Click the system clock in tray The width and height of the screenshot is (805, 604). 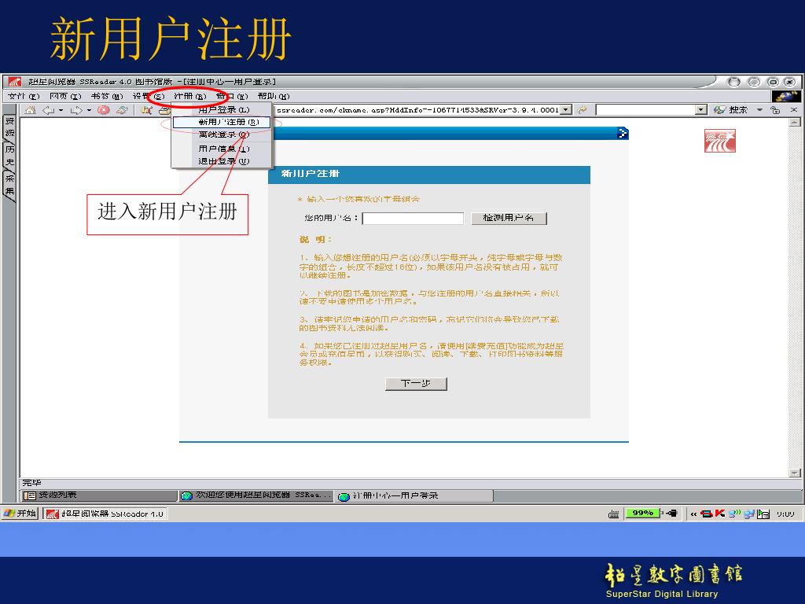pyautogui.click(x=785, y=514)
